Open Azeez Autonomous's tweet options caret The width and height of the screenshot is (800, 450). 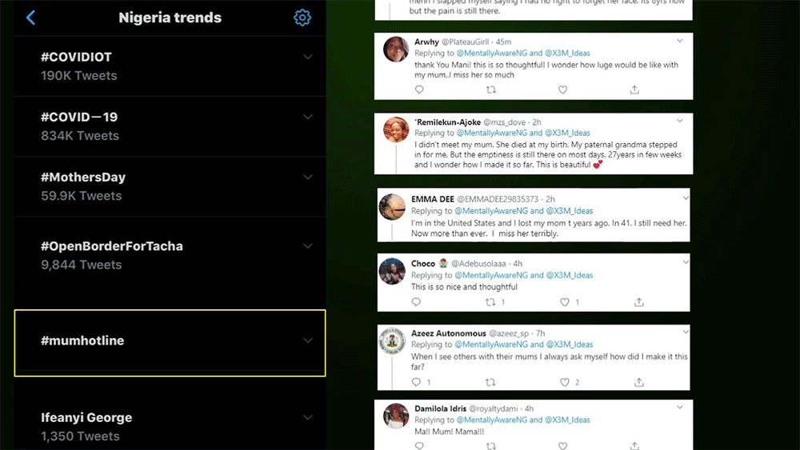[x=686, y=332]
